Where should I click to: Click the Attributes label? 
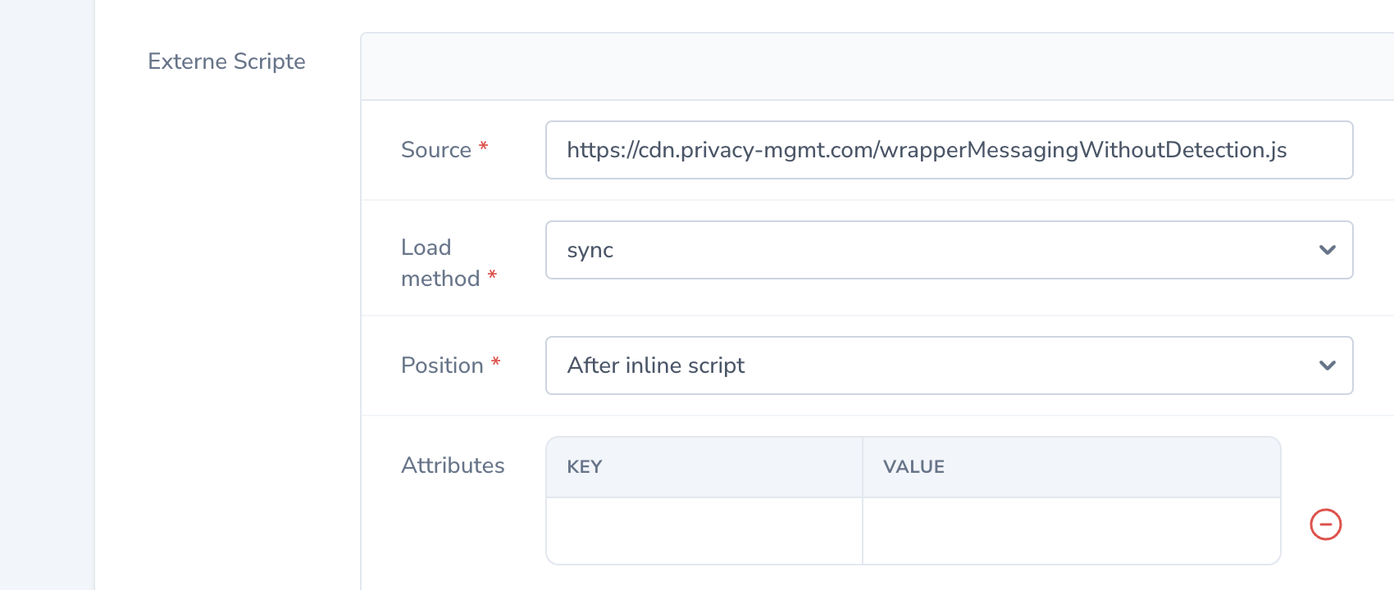click(x=453, y=465)
